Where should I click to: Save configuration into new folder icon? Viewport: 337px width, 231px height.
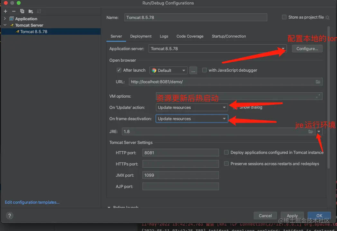point(31,11)
